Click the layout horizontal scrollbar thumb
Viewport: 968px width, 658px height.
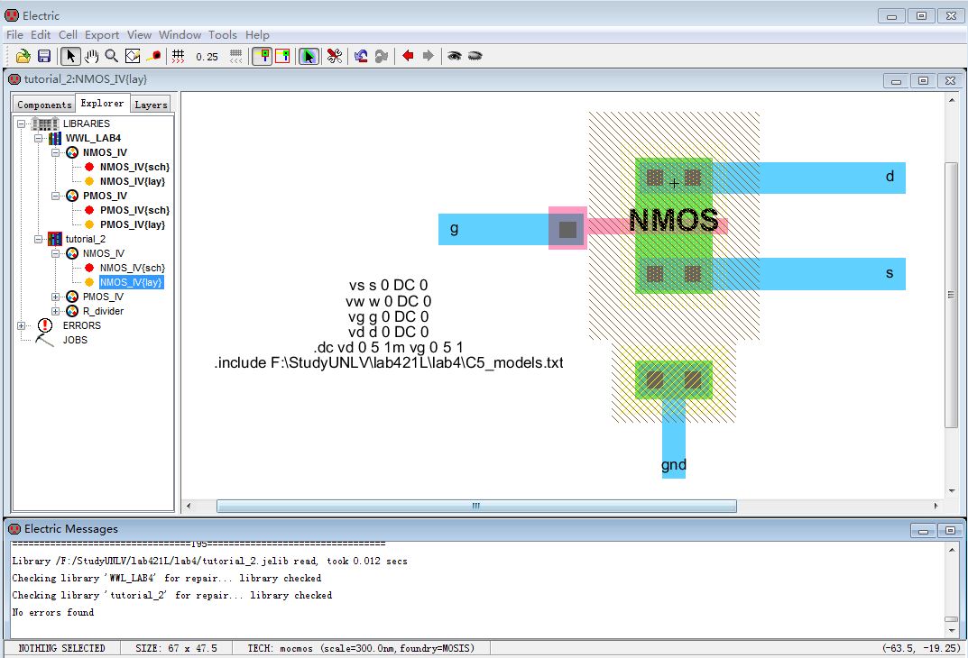(476, 506)
